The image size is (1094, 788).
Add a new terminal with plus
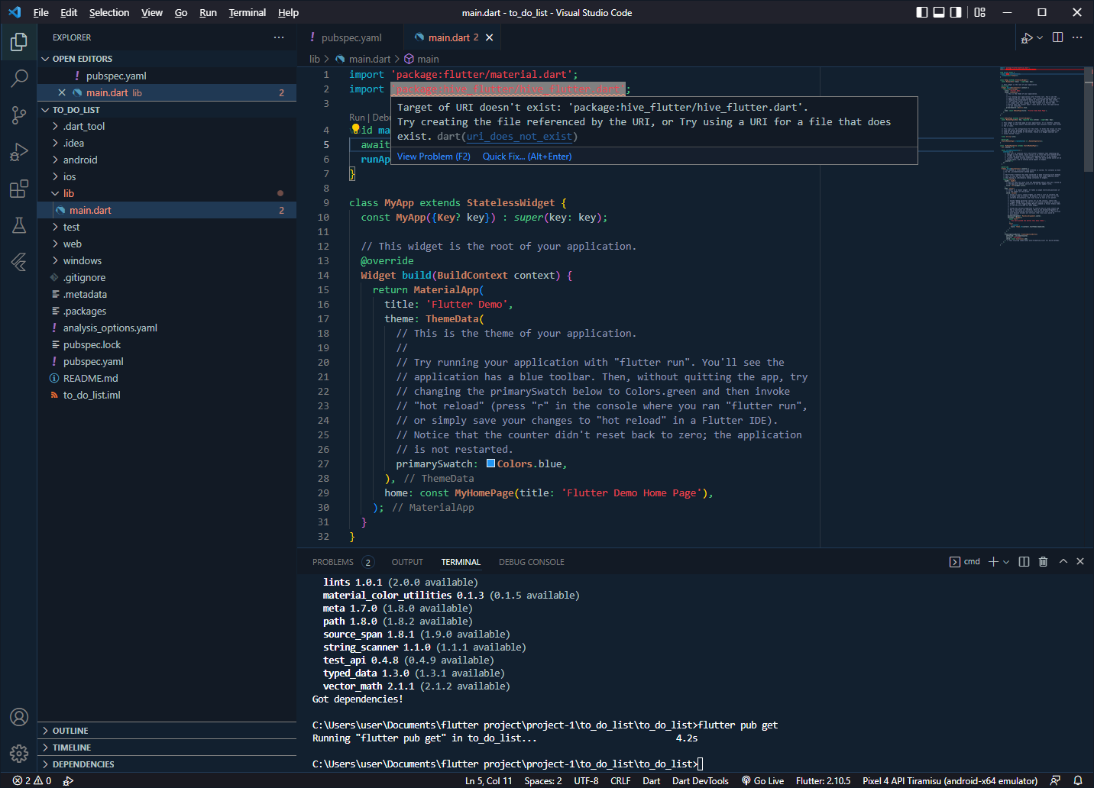tap(993, 561)
